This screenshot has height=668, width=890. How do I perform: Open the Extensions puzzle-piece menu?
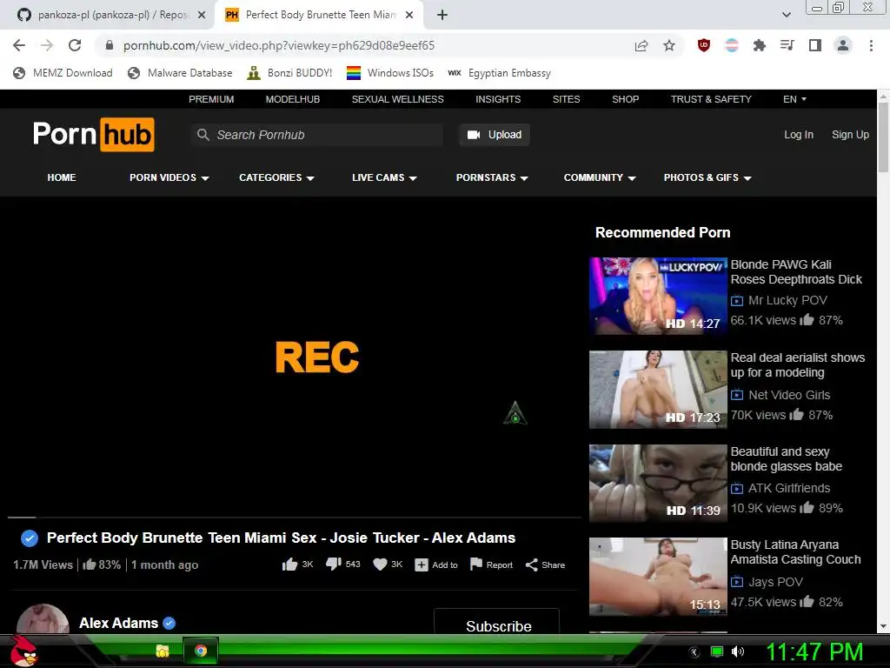coord(760,45)
